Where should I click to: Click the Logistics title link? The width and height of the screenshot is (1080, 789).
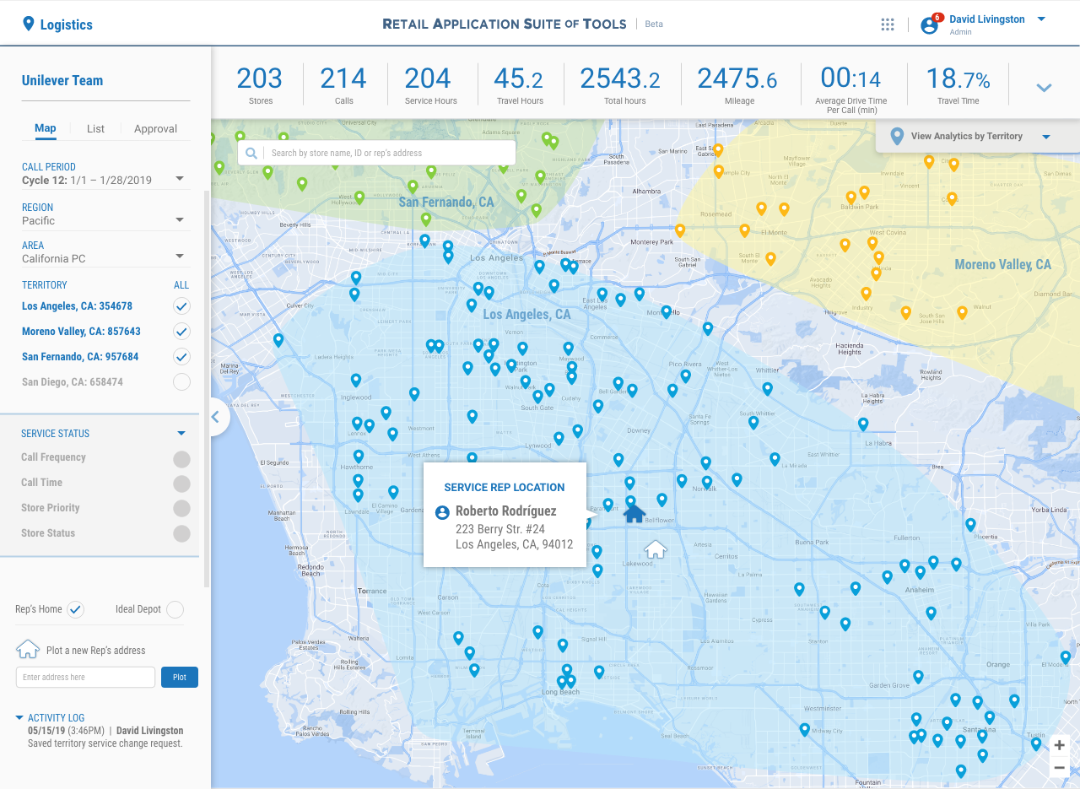pos(67,24)
